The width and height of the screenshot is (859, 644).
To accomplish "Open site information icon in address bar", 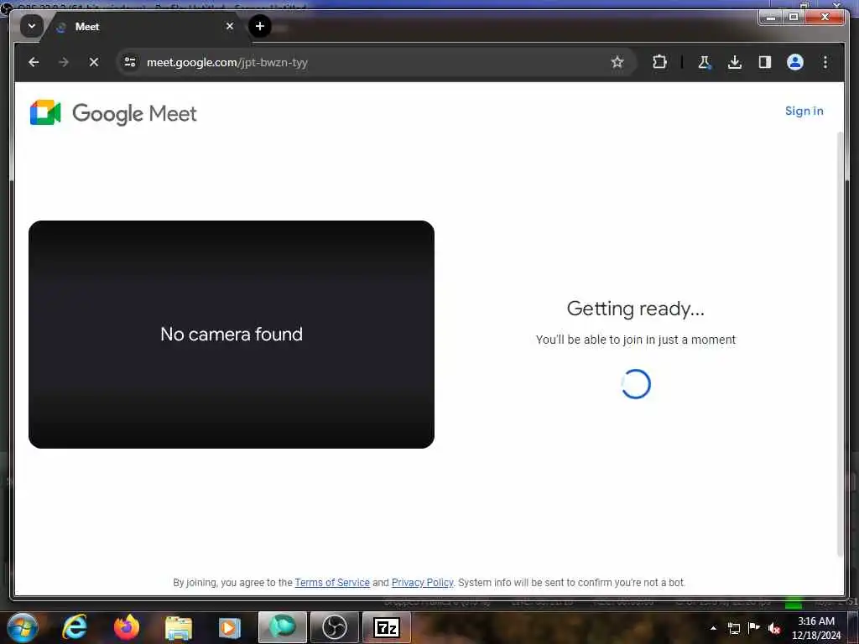I will tap(130, 62).
